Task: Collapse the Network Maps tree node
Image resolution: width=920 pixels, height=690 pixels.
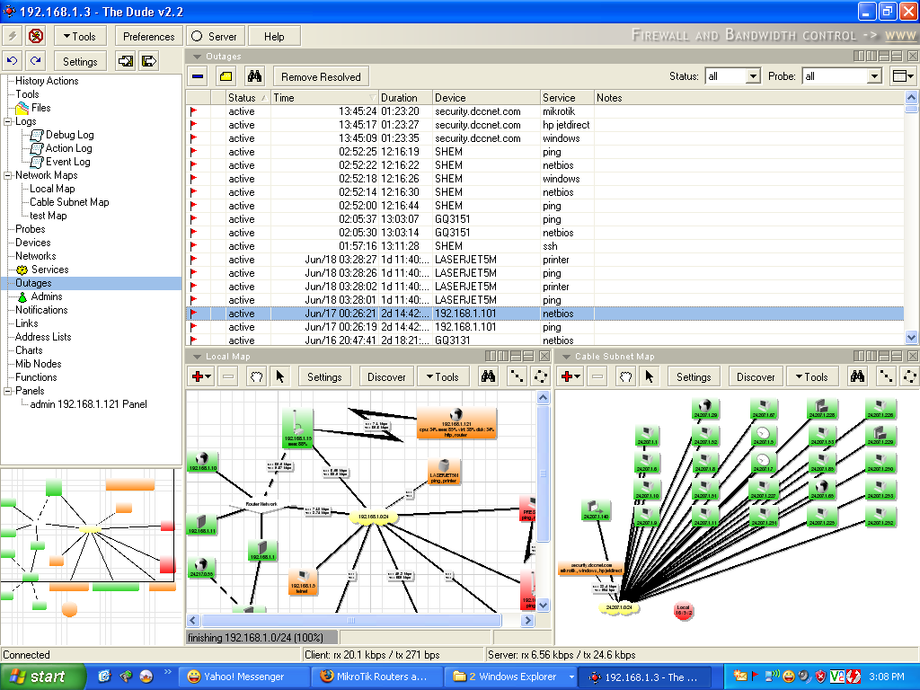Action: pyautogui.click(x=7, y=175)
